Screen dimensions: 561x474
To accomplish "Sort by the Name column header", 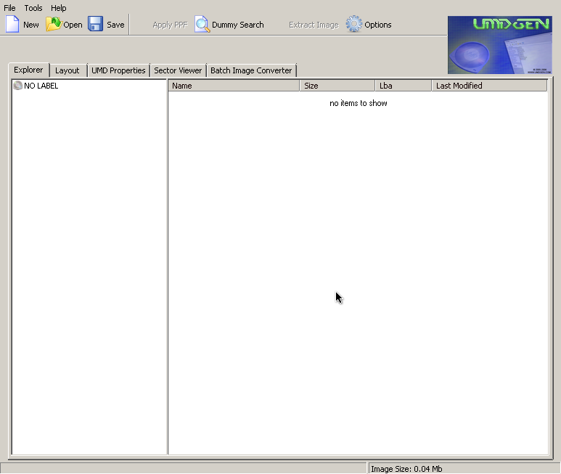I will pos(234,86).
